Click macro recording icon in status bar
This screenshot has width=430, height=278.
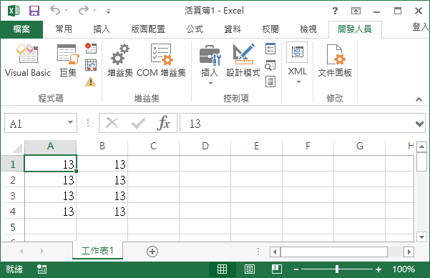[x=41, y=269]
